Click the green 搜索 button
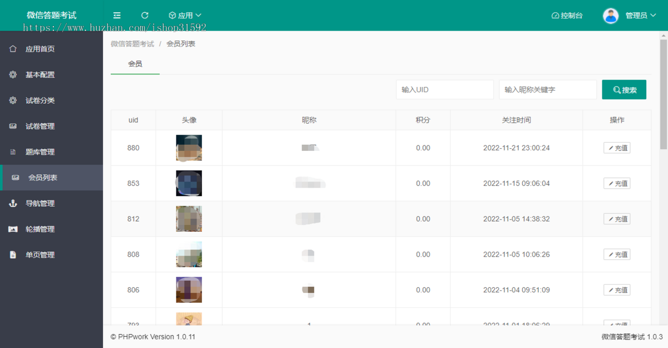This screenshot has height=348, width=668. point(624,90)
